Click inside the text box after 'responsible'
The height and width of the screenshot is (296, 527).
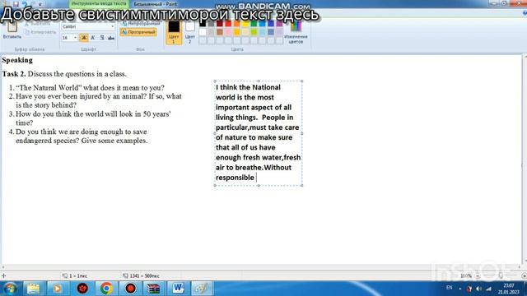(x=257, y=178)
